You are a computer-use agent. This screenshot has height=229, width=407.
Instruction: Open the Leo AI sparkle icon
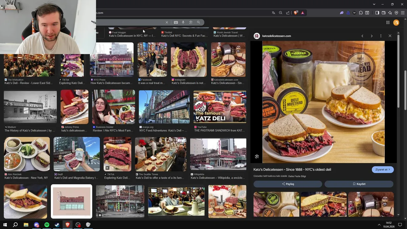(390, 13)
